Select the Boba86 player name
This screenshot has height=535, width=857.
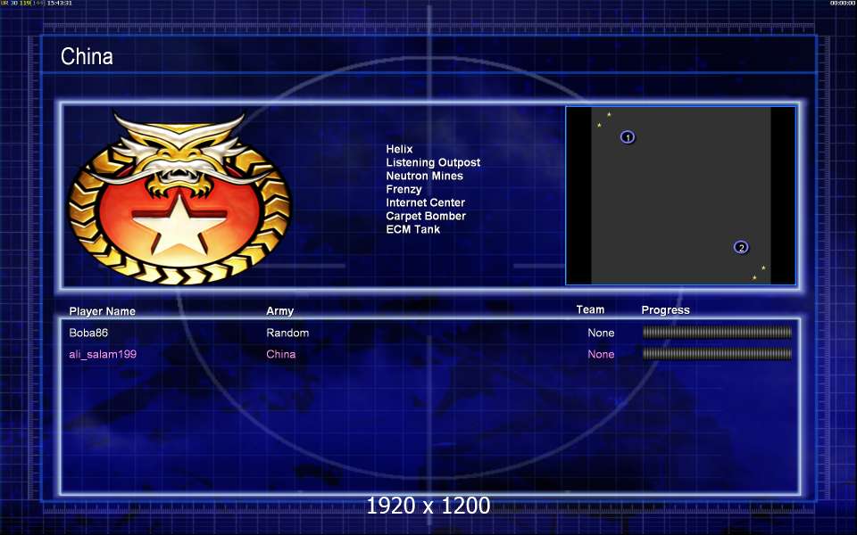pyautogui.click(x=88, y=333)
